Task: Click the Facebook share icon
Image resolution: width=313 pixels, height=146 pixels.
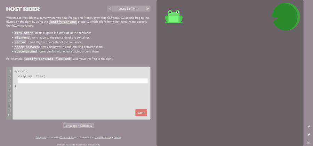Action: [309, 127]
